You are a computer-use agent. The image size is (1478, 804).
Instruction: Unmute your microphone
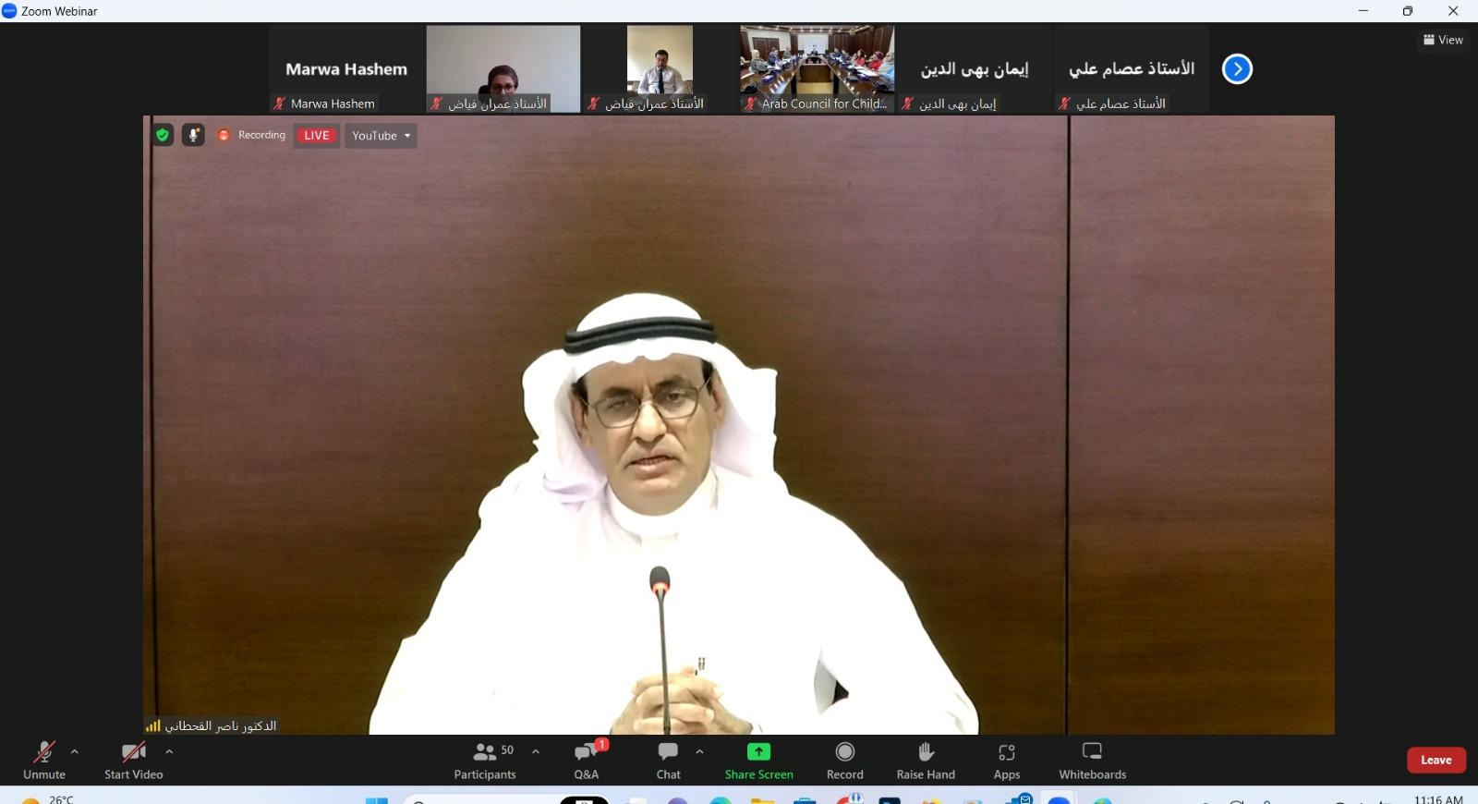pyautogui.click(x=43, y=761)
